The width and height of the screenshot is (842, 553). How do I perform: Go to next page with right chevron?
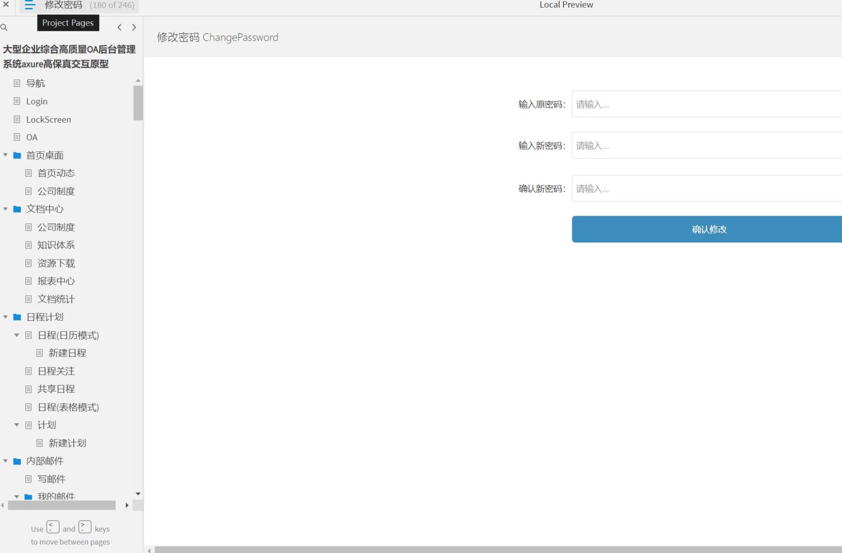pos(134,27)
